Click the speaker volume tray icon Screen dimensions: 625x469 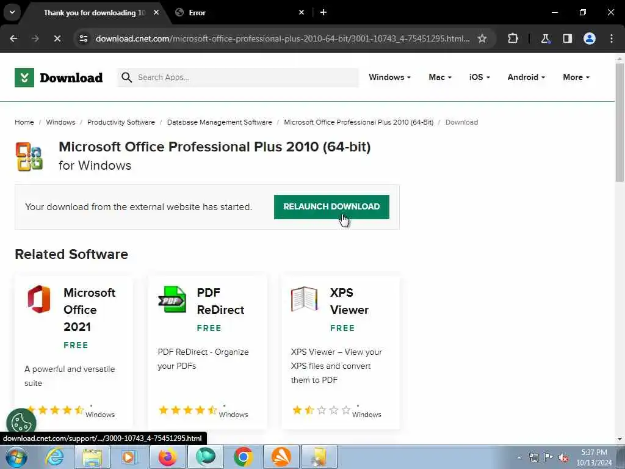563,458
